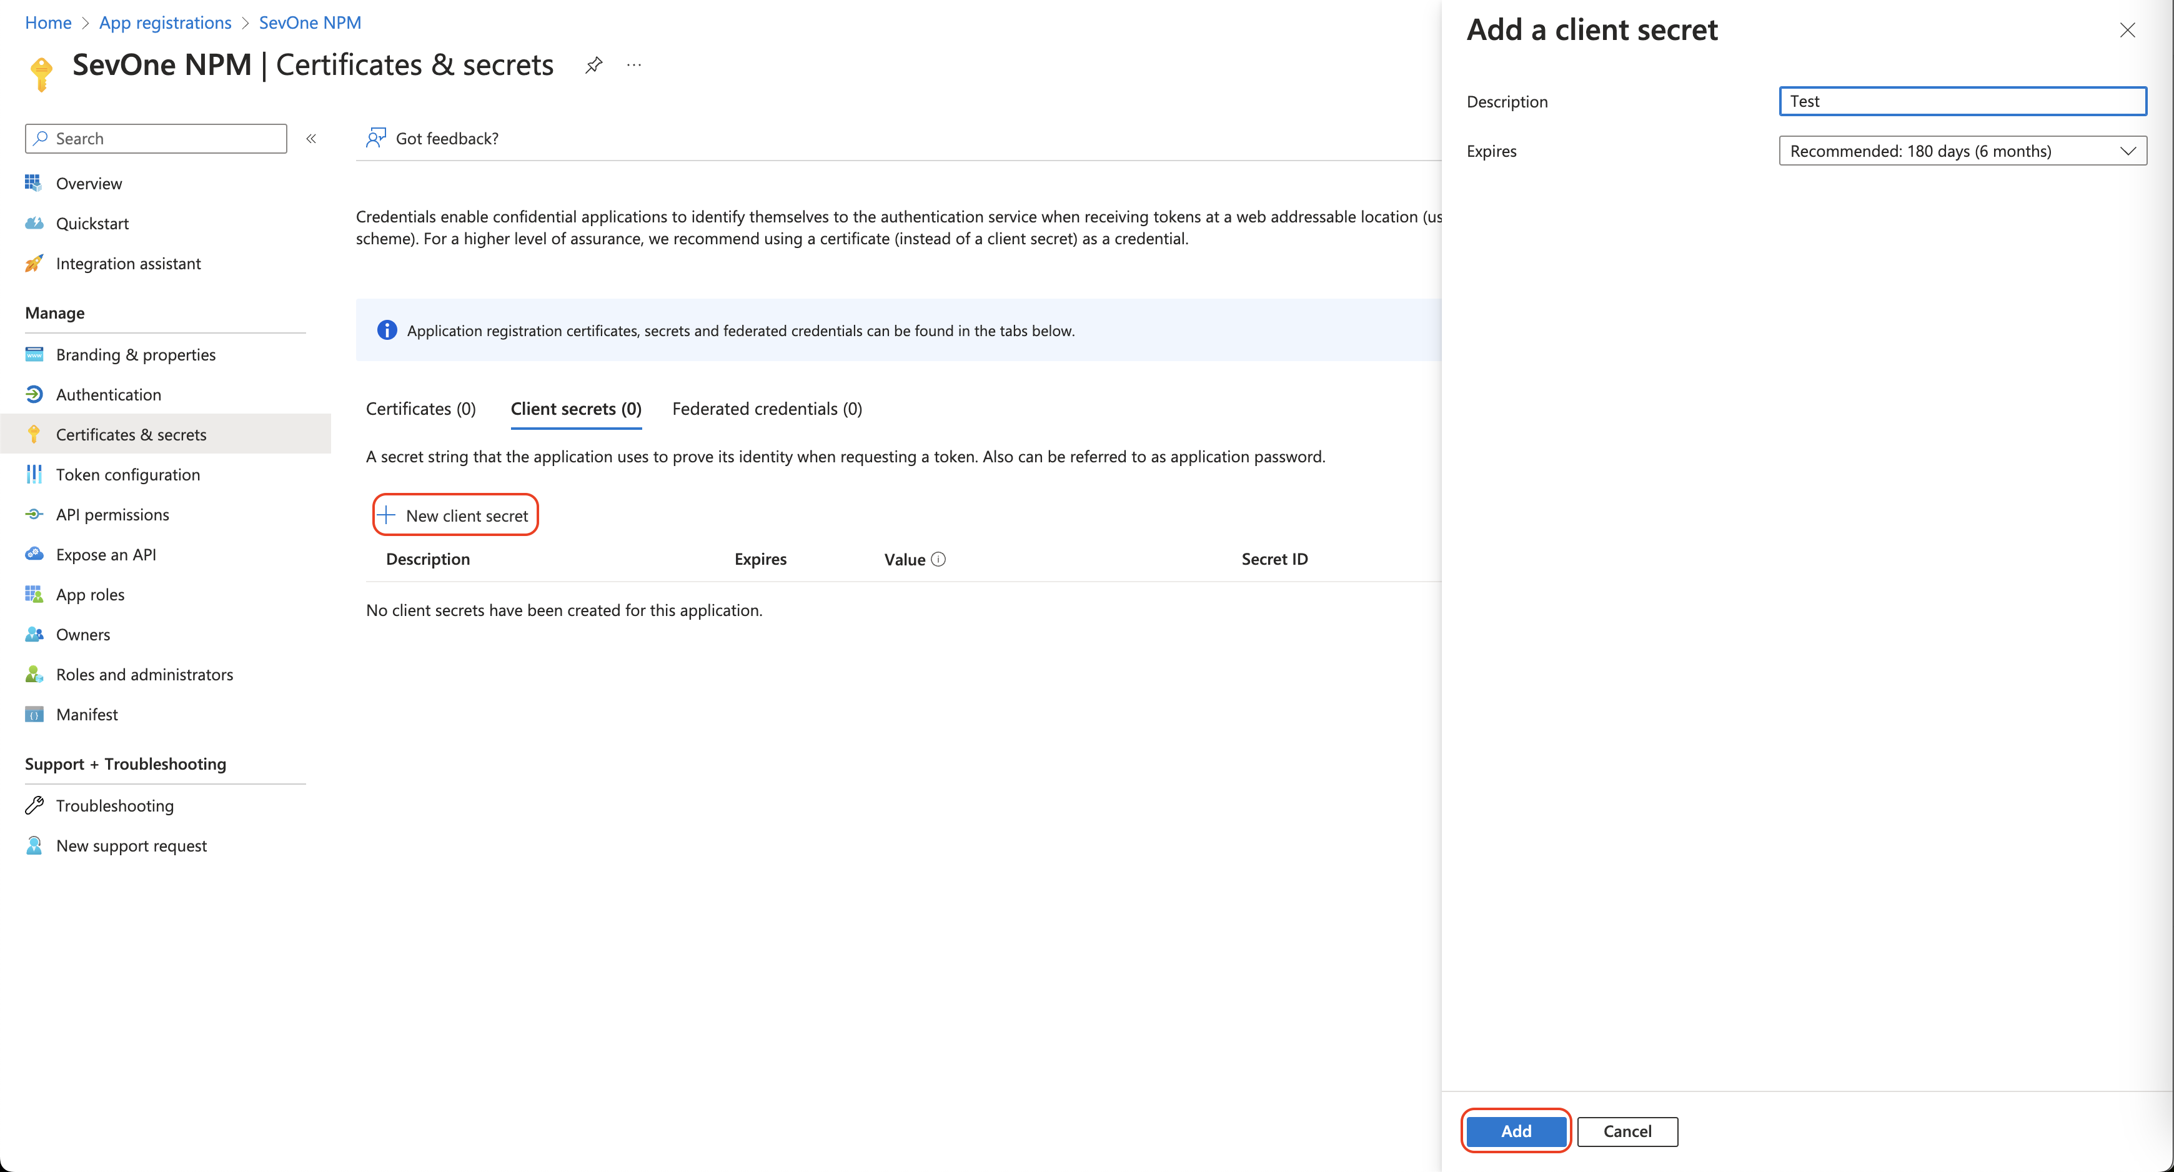Click the Expires dropdown chevron arrow

pyautogui.click(x=2128, y=151)
